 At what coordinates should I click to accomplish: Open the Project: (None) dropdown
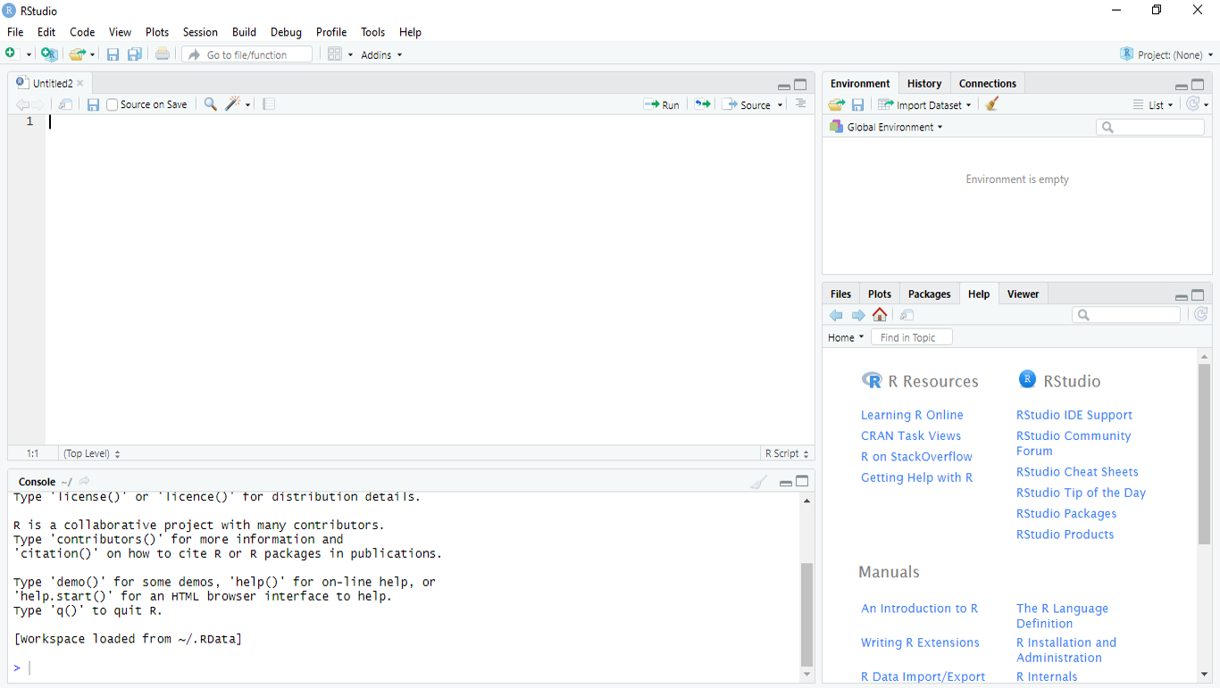pyautogui.click(x=1167, y=54)
